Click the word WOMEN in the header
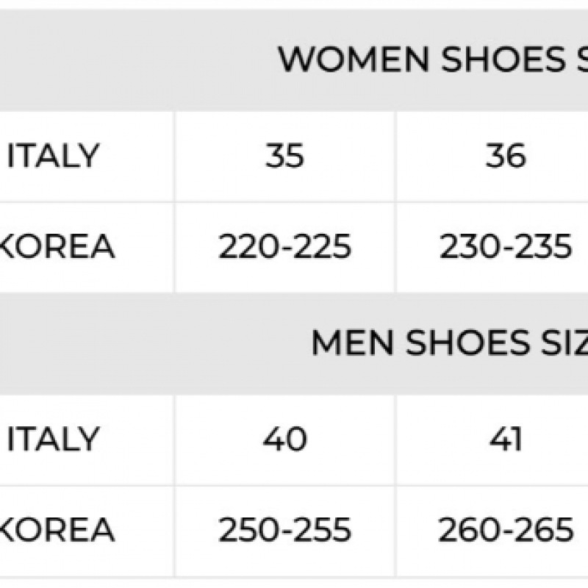Image resolution: width=588 pixels, height=588 pixels. point(354,60)
